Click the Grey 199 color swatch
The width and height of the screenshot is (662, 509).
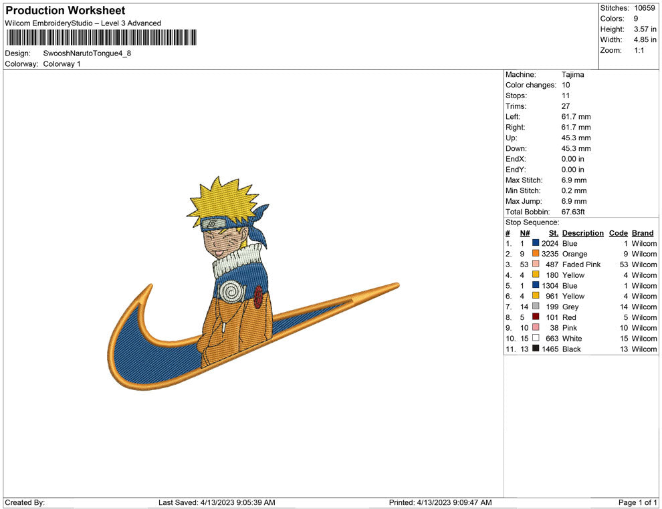tap(536, 306)
